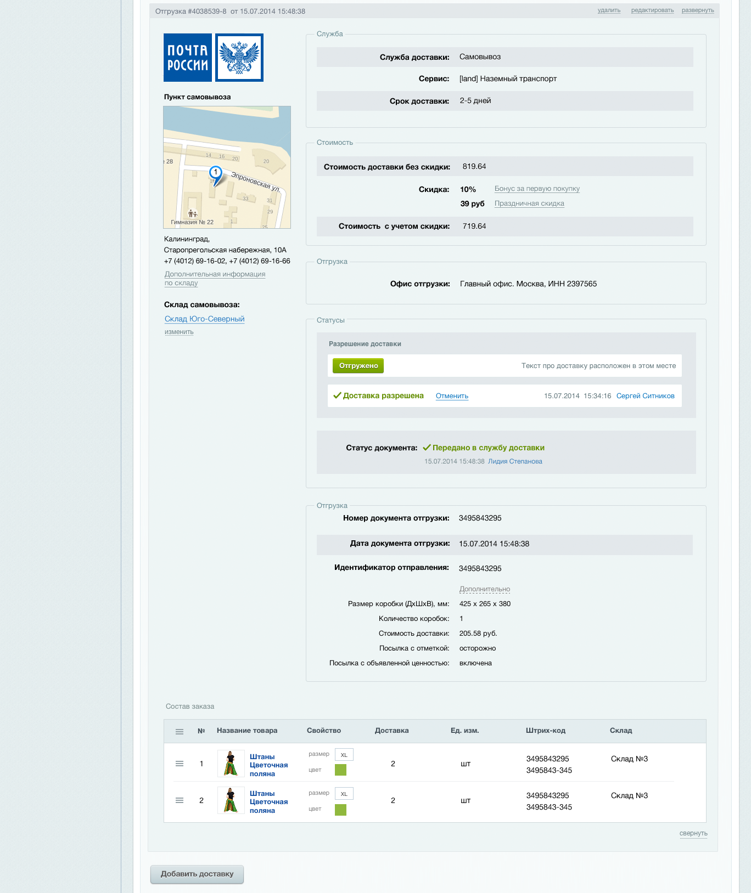Click Главный офис. Москва, ИНН 2397565
The width and height of the screenshot is (751, 893).
(x=528, y=284)
